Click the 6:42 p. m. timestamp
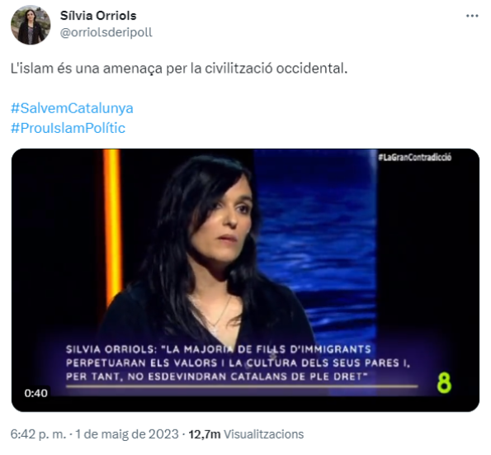The width and height of the screenshot is (491, 455). tap(38, 434)
